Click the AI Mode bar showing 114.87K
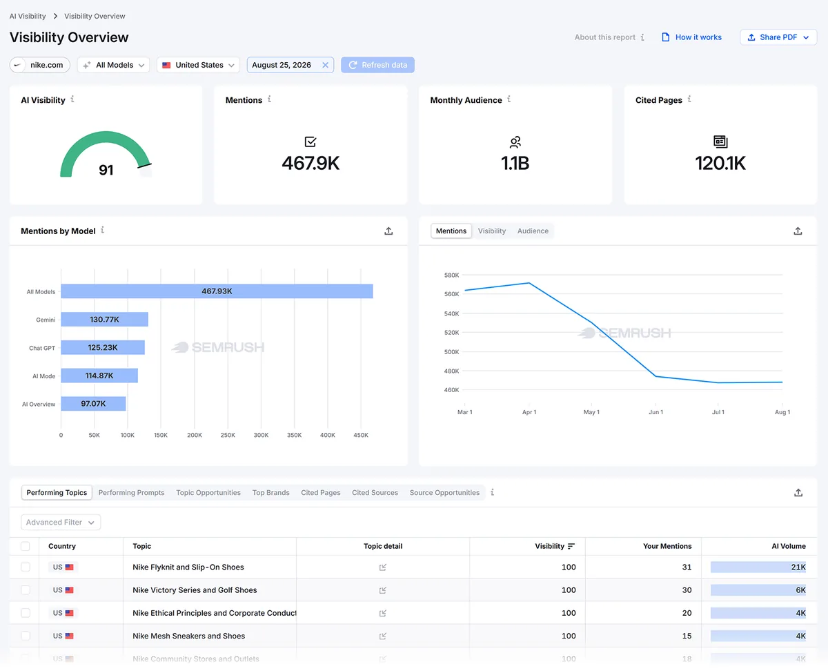 pos(99,376)
